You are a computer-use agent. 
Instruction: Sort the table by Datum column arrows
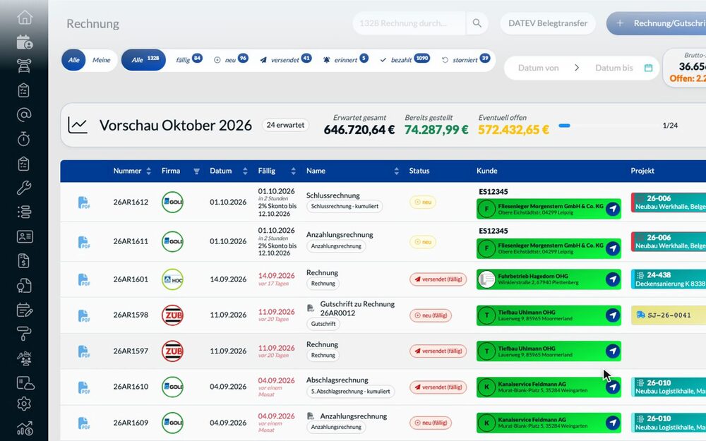coord(245,171)
